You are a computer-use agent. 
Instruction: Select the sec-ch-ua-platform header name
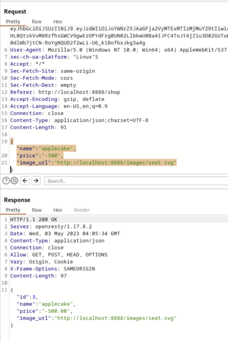38,57
